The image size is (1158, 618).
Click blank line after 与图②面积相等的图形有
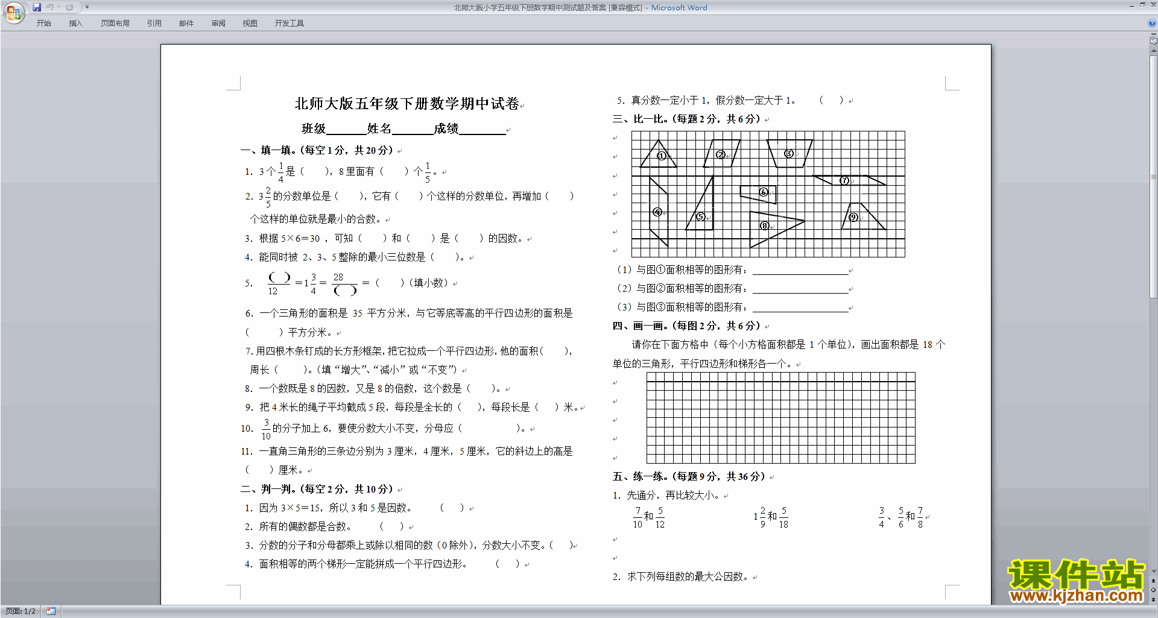click(x=800, y=289)
